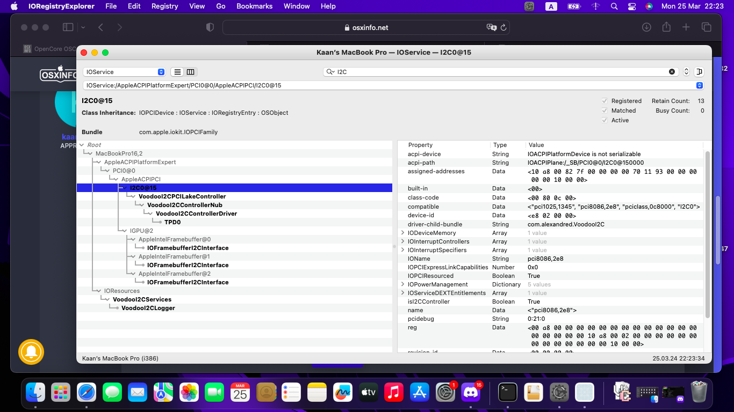
Task: Click the search magnifier options icon
Action: 330,72
